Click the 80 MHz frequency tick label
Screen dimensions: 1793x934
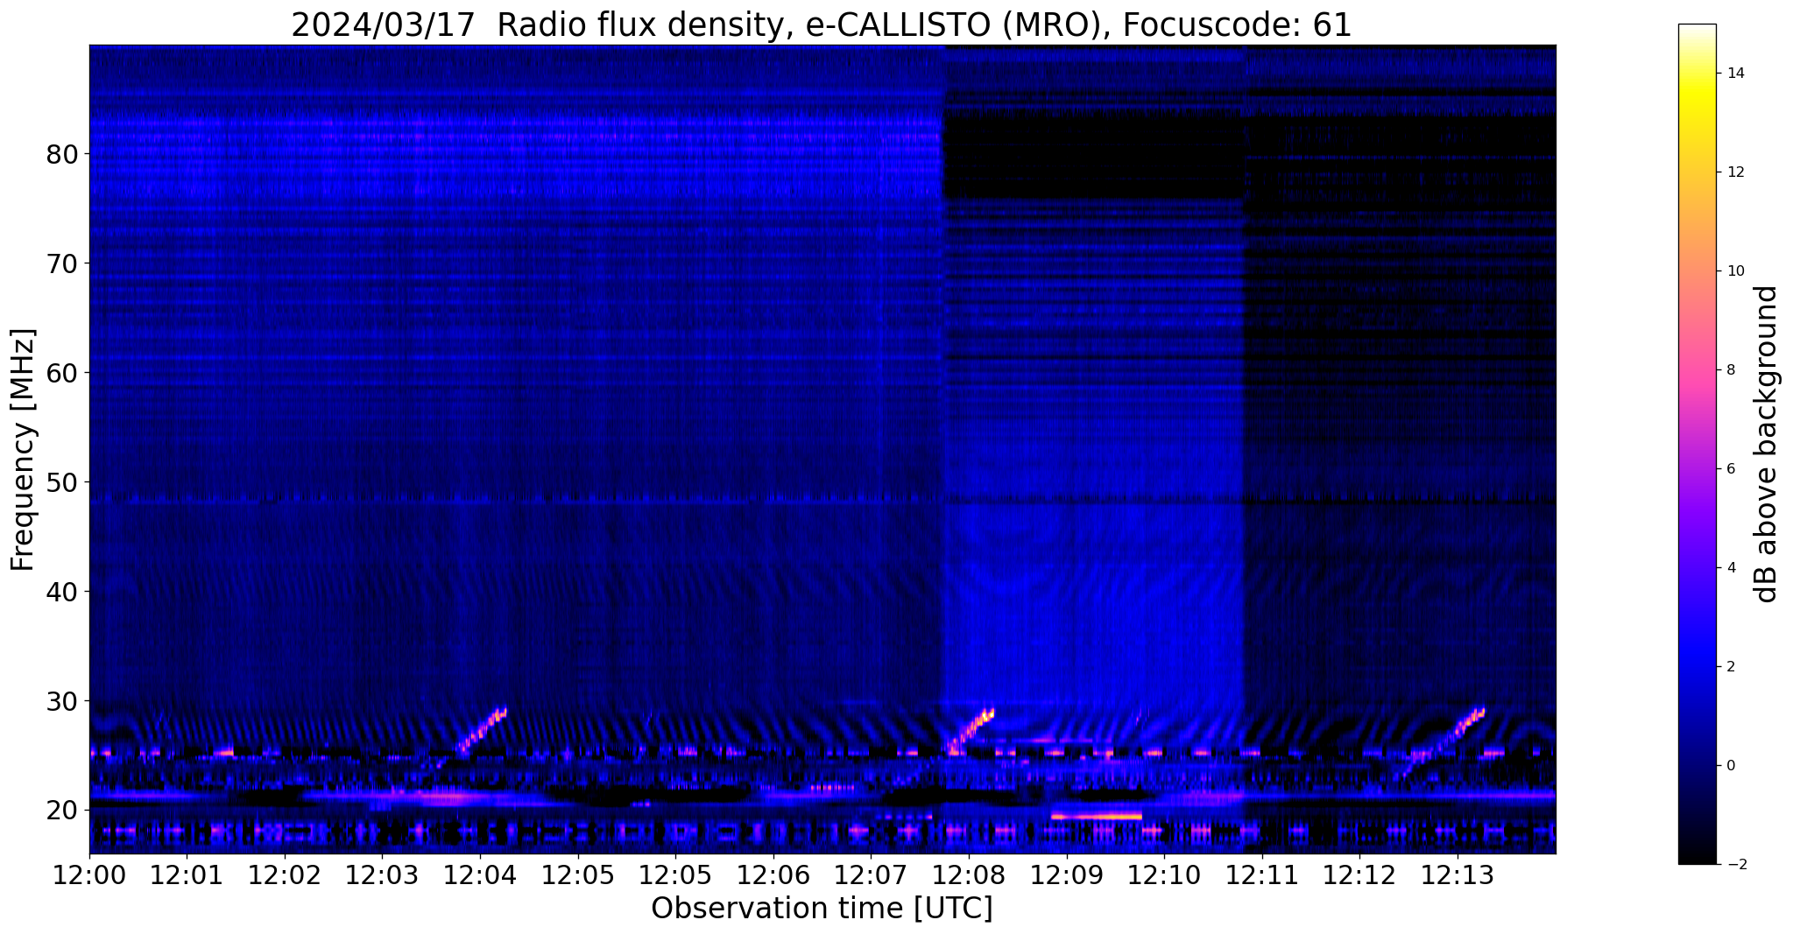[x=61, y=154]
